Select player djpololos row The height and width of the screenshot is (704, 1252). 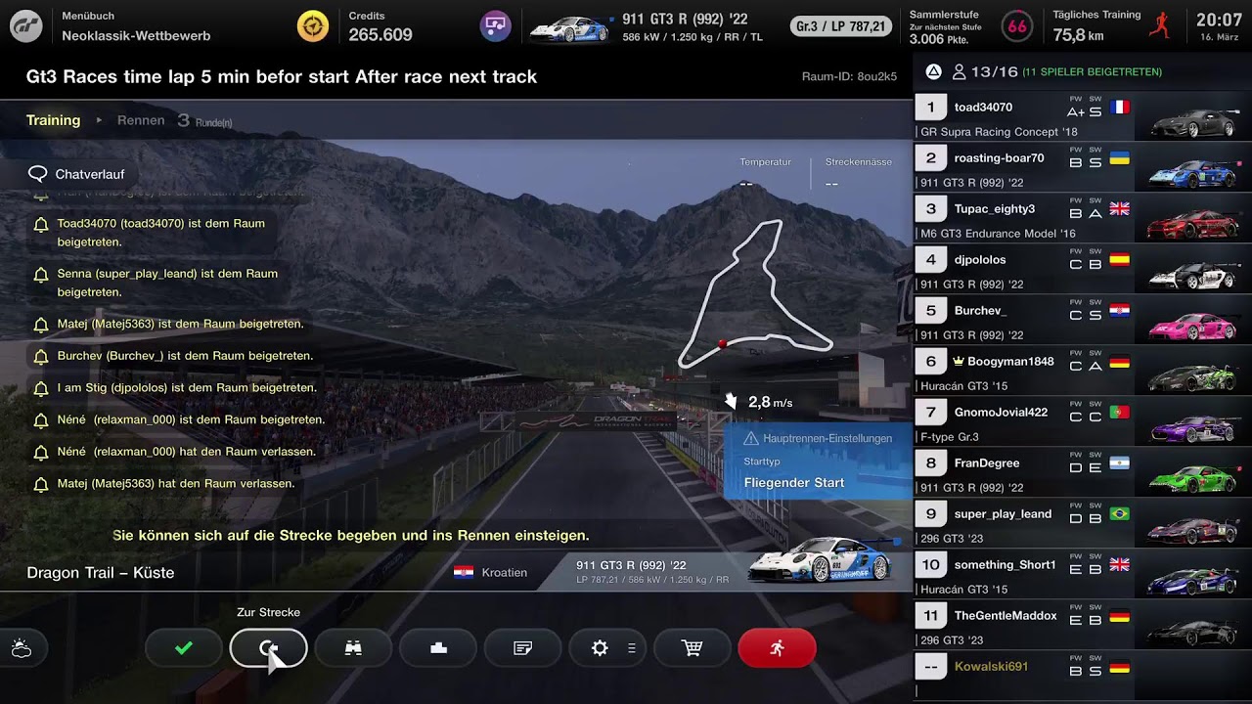[1083, 270]
